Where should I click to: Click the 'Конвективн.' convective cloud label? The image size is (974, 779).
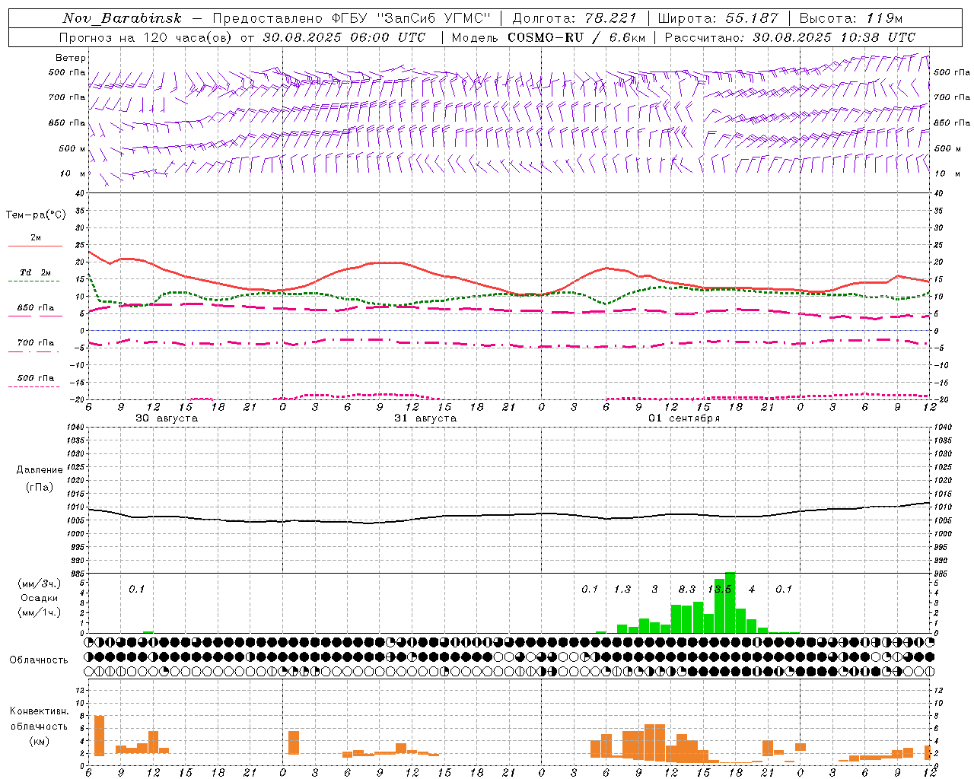(x=39, y=711)
